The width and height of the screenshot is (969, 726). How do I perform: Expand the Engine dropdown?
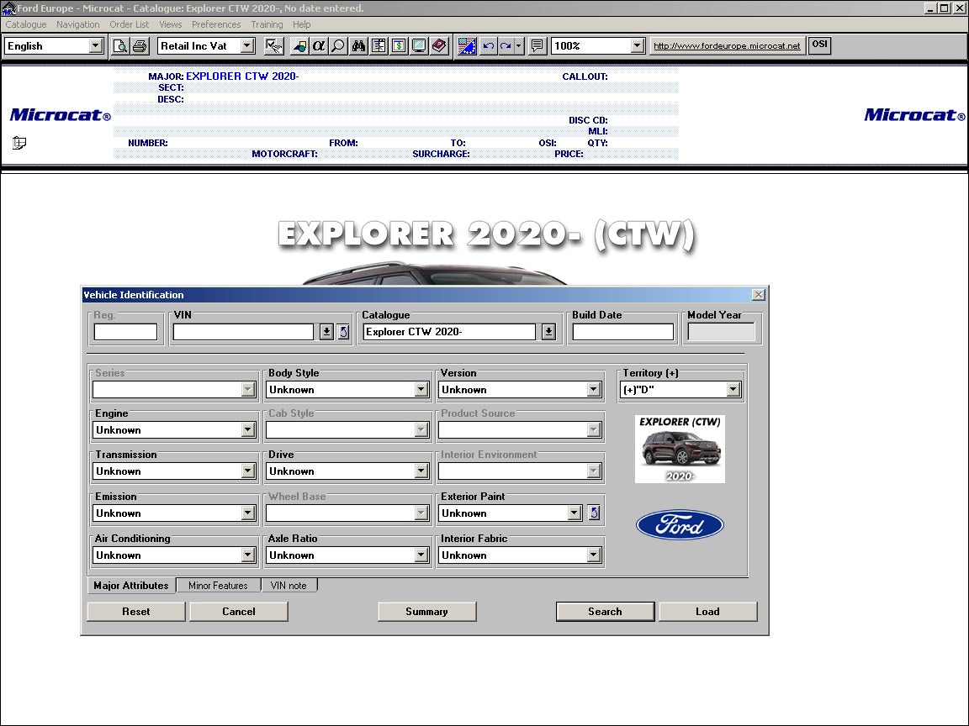point(248,430)
